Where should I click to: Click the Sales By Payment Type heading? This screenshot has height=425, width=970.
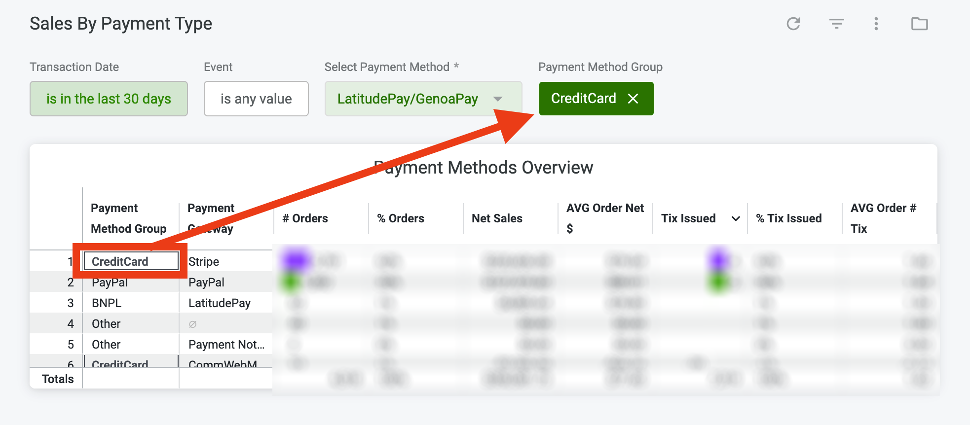coord(121,24)
